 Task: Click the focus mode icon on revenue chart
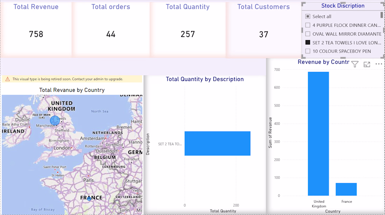point(367,64)
